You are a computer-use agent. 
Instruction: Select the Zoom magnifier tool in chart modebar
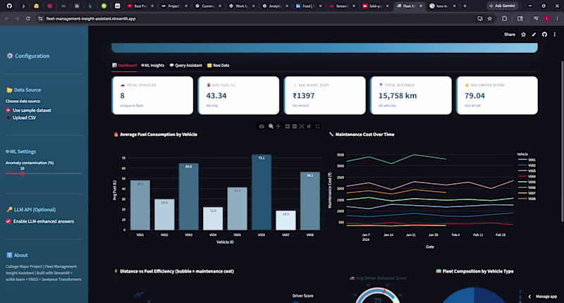pyautogui.click(x=271, y=127)
